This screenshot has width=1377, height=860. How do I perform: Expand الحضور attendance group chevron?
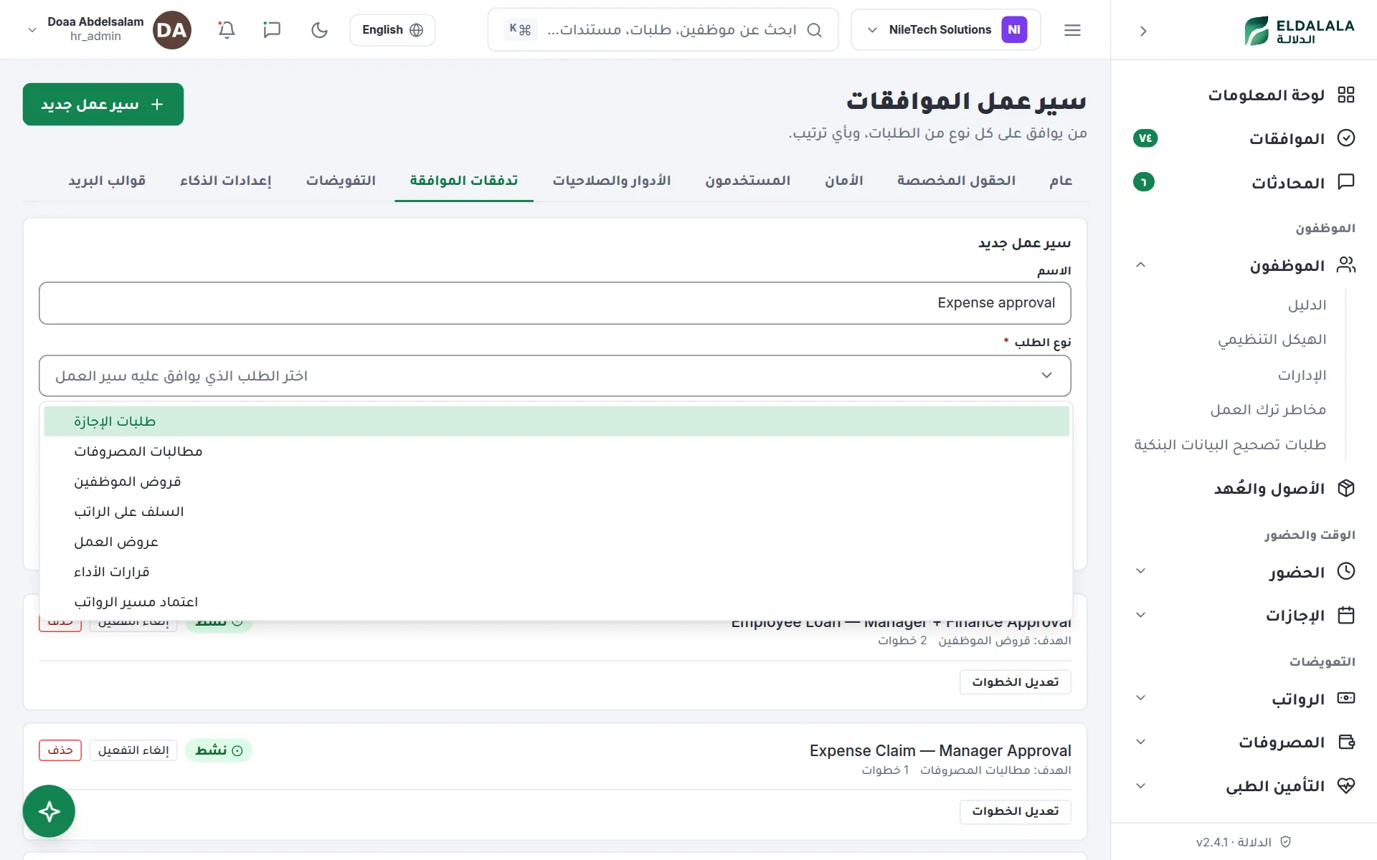coord(1141,571)
